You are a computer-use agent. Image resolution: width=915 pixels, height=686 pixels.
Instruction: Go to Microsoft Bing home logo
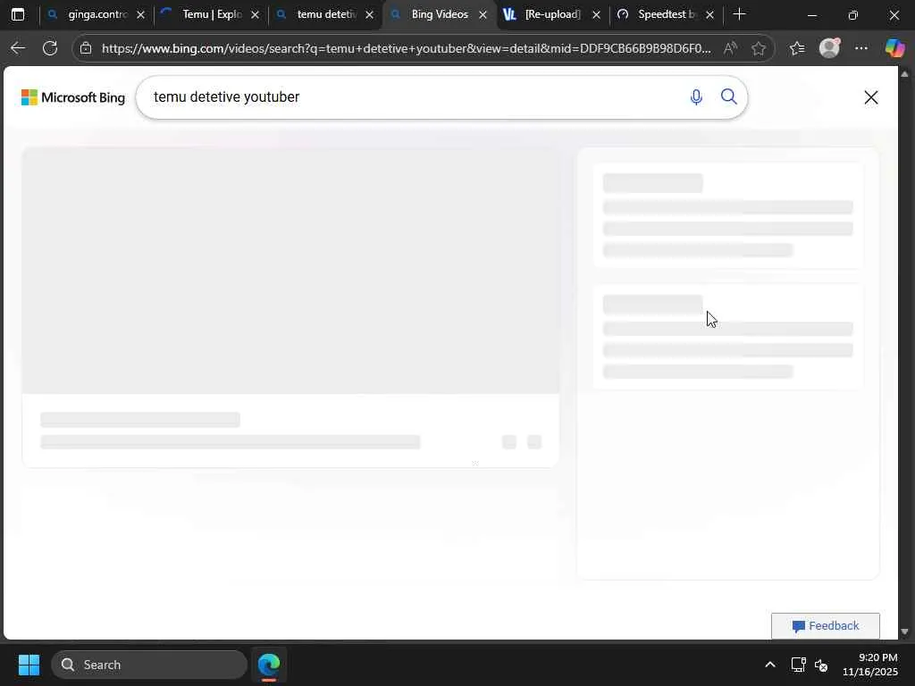click(x=73, y=97)
